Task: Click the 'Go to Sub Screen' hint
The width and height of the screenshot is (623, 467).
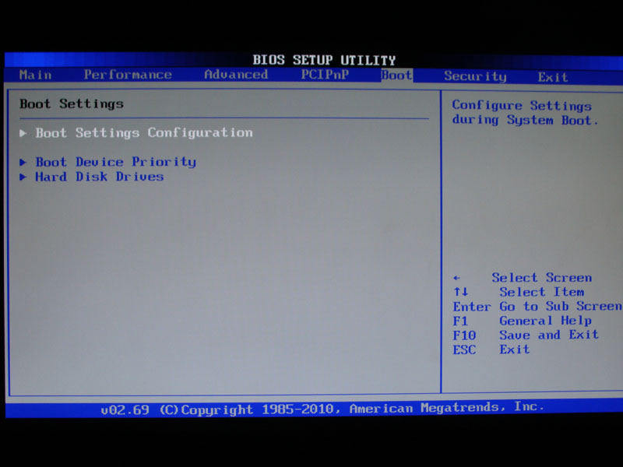Action: tap(560, 306)
